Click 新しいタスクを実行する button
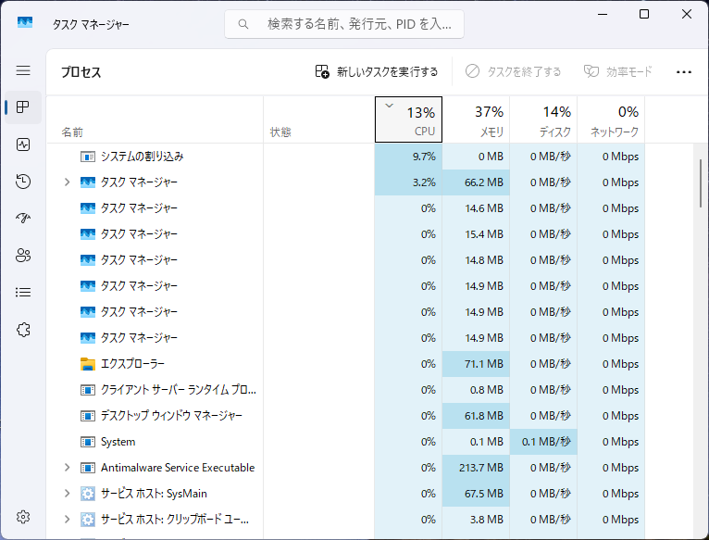This screenshot has width=709, height=540. point(377,71)
